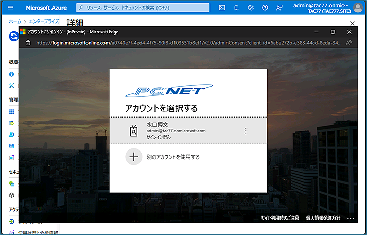Open three-dot options for 水口博文 account
367x235 pixels.
tap(246, 131)
